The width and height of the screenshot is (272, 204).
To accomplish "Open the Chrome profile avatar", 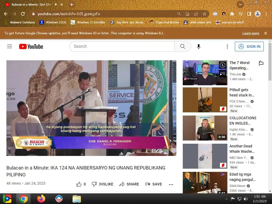I will click(x=258, y=14).
